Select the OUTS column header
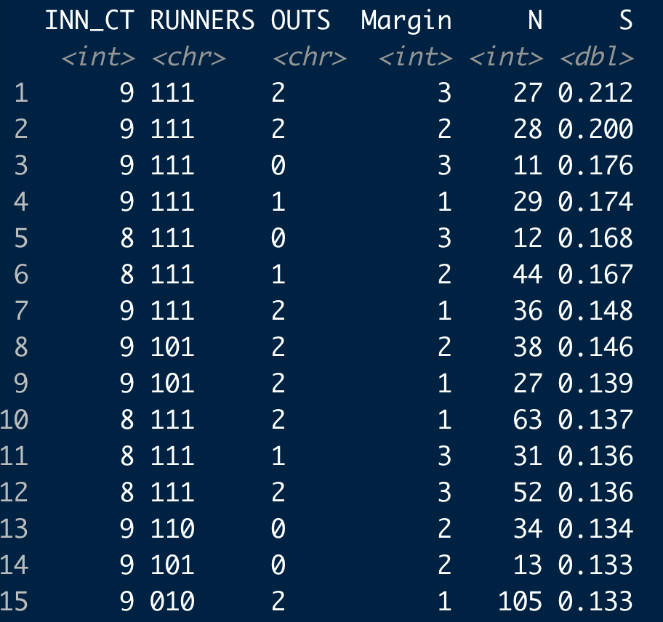The height and width of the screenshot is (622, 663). click(x=300, y=21)
